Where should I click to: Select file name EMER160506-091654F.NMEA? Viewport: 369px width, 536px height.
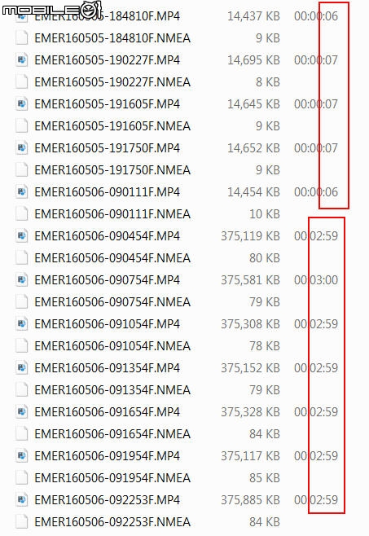[x=112, y=434]
